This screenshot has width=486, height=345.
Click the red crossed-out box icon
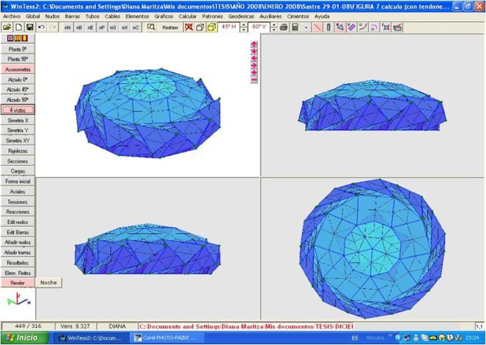point(188,27)
